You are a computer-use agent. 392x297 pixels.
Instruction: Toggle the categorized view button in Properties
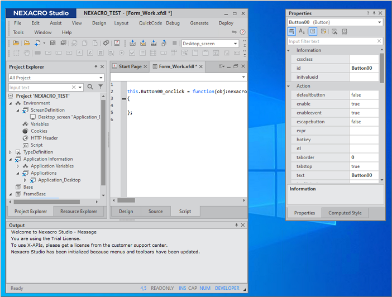(x=292, y=32)
